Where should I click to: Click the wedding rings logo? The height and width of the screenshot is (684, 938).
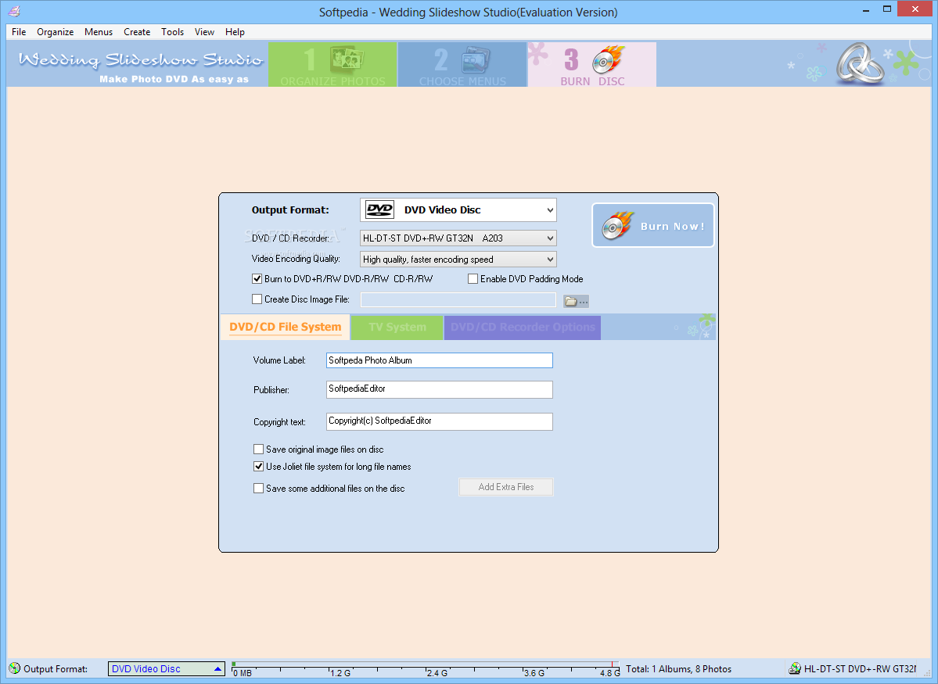point(860,63)
